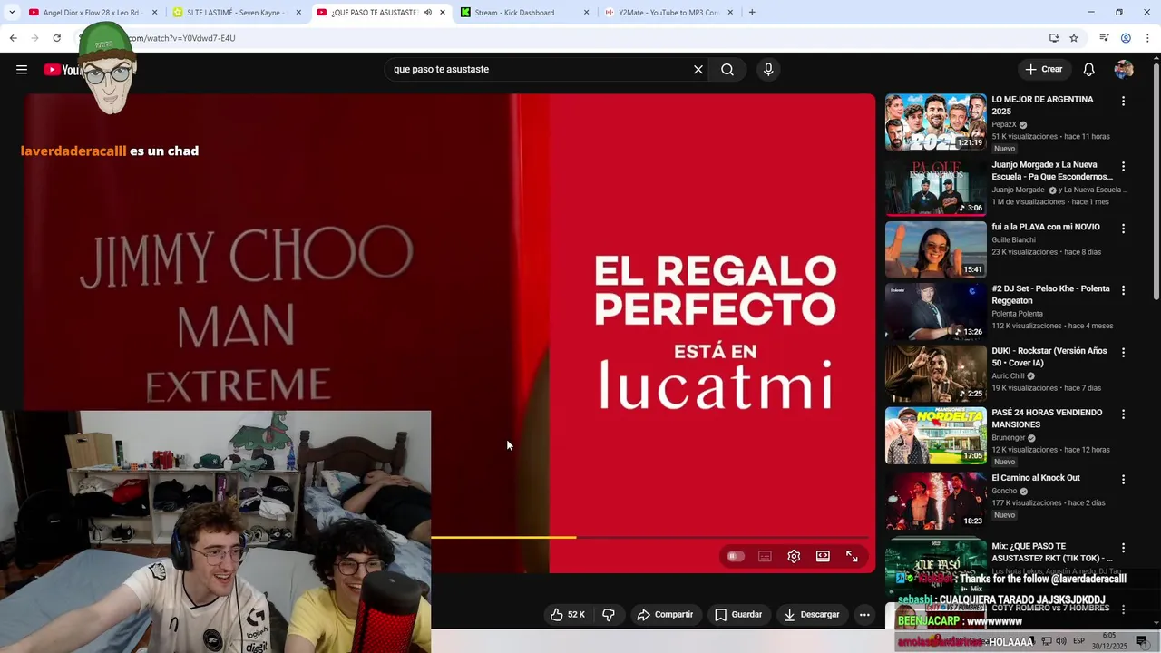Open Juanjo Morgade Pa Que Escondernos thumbnail

point(935,188)
